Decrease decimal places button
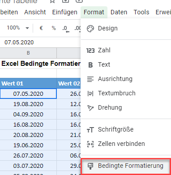Image resolution: width=171 pixels, height=175 pixels. [x=66, y=28]
